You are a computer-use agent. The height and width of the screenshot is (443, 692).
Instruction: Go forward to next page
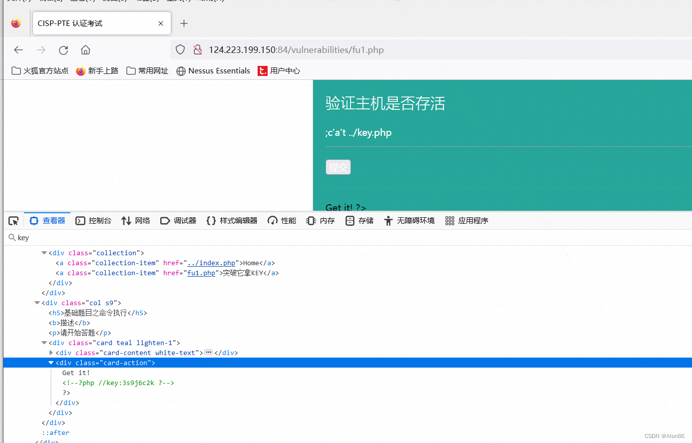[41, 50]
